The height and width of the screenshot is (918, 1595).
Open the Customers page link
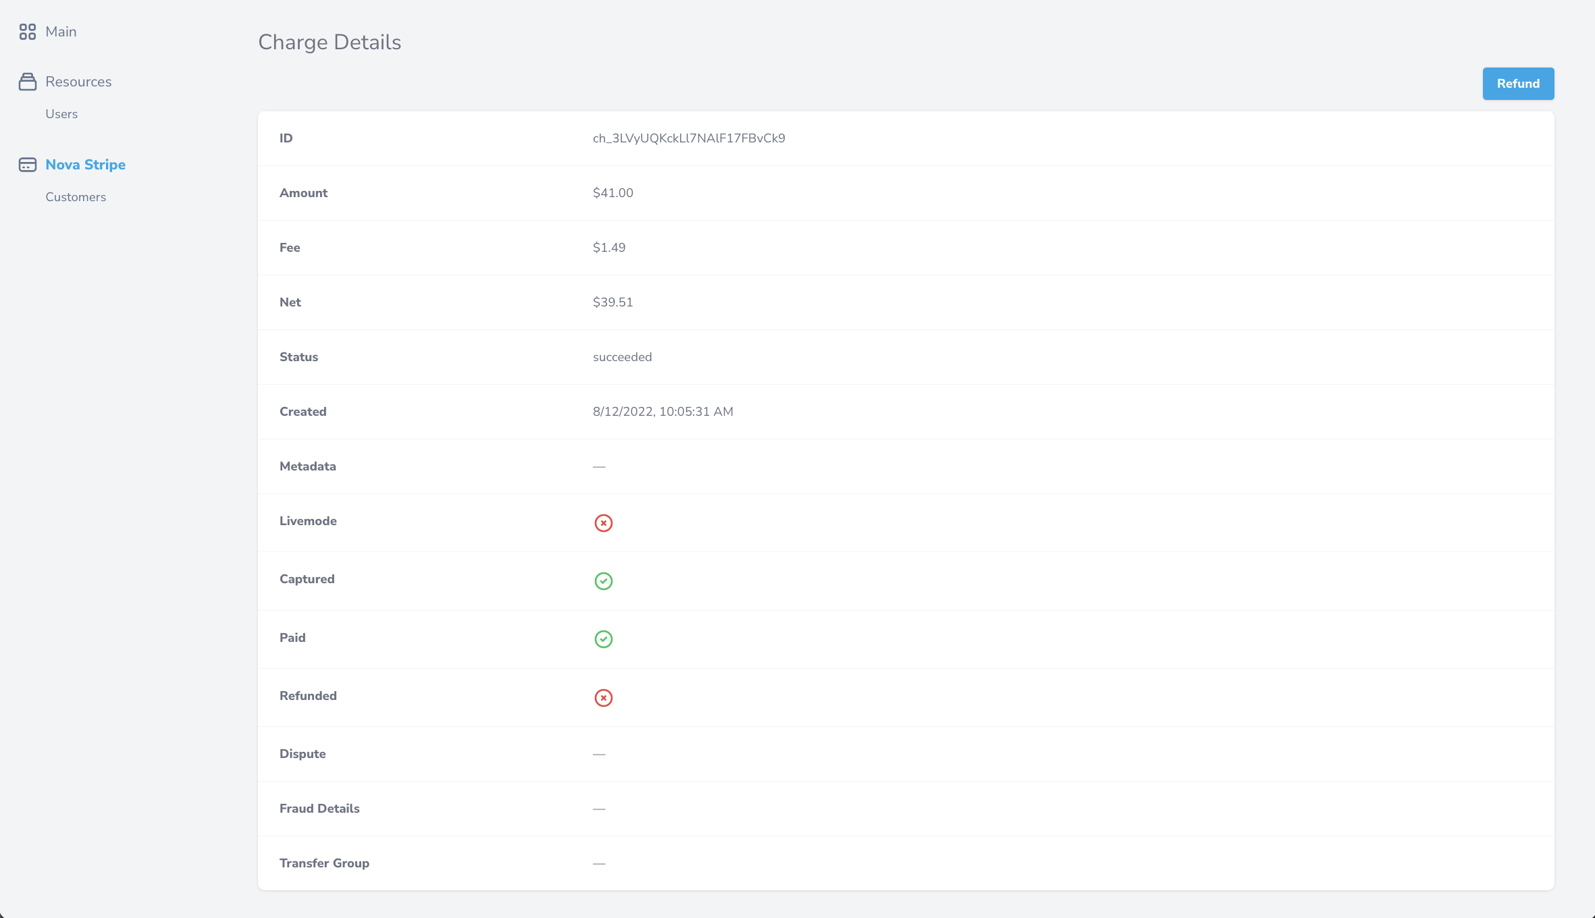(x=76, y=197)
